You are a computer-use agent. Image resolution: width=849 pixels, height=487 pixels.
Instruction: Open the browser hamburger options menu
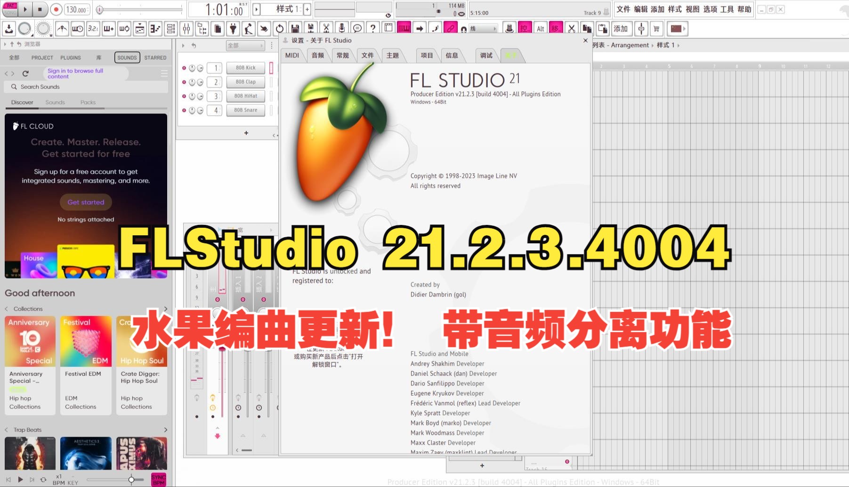tap(164, 73)
